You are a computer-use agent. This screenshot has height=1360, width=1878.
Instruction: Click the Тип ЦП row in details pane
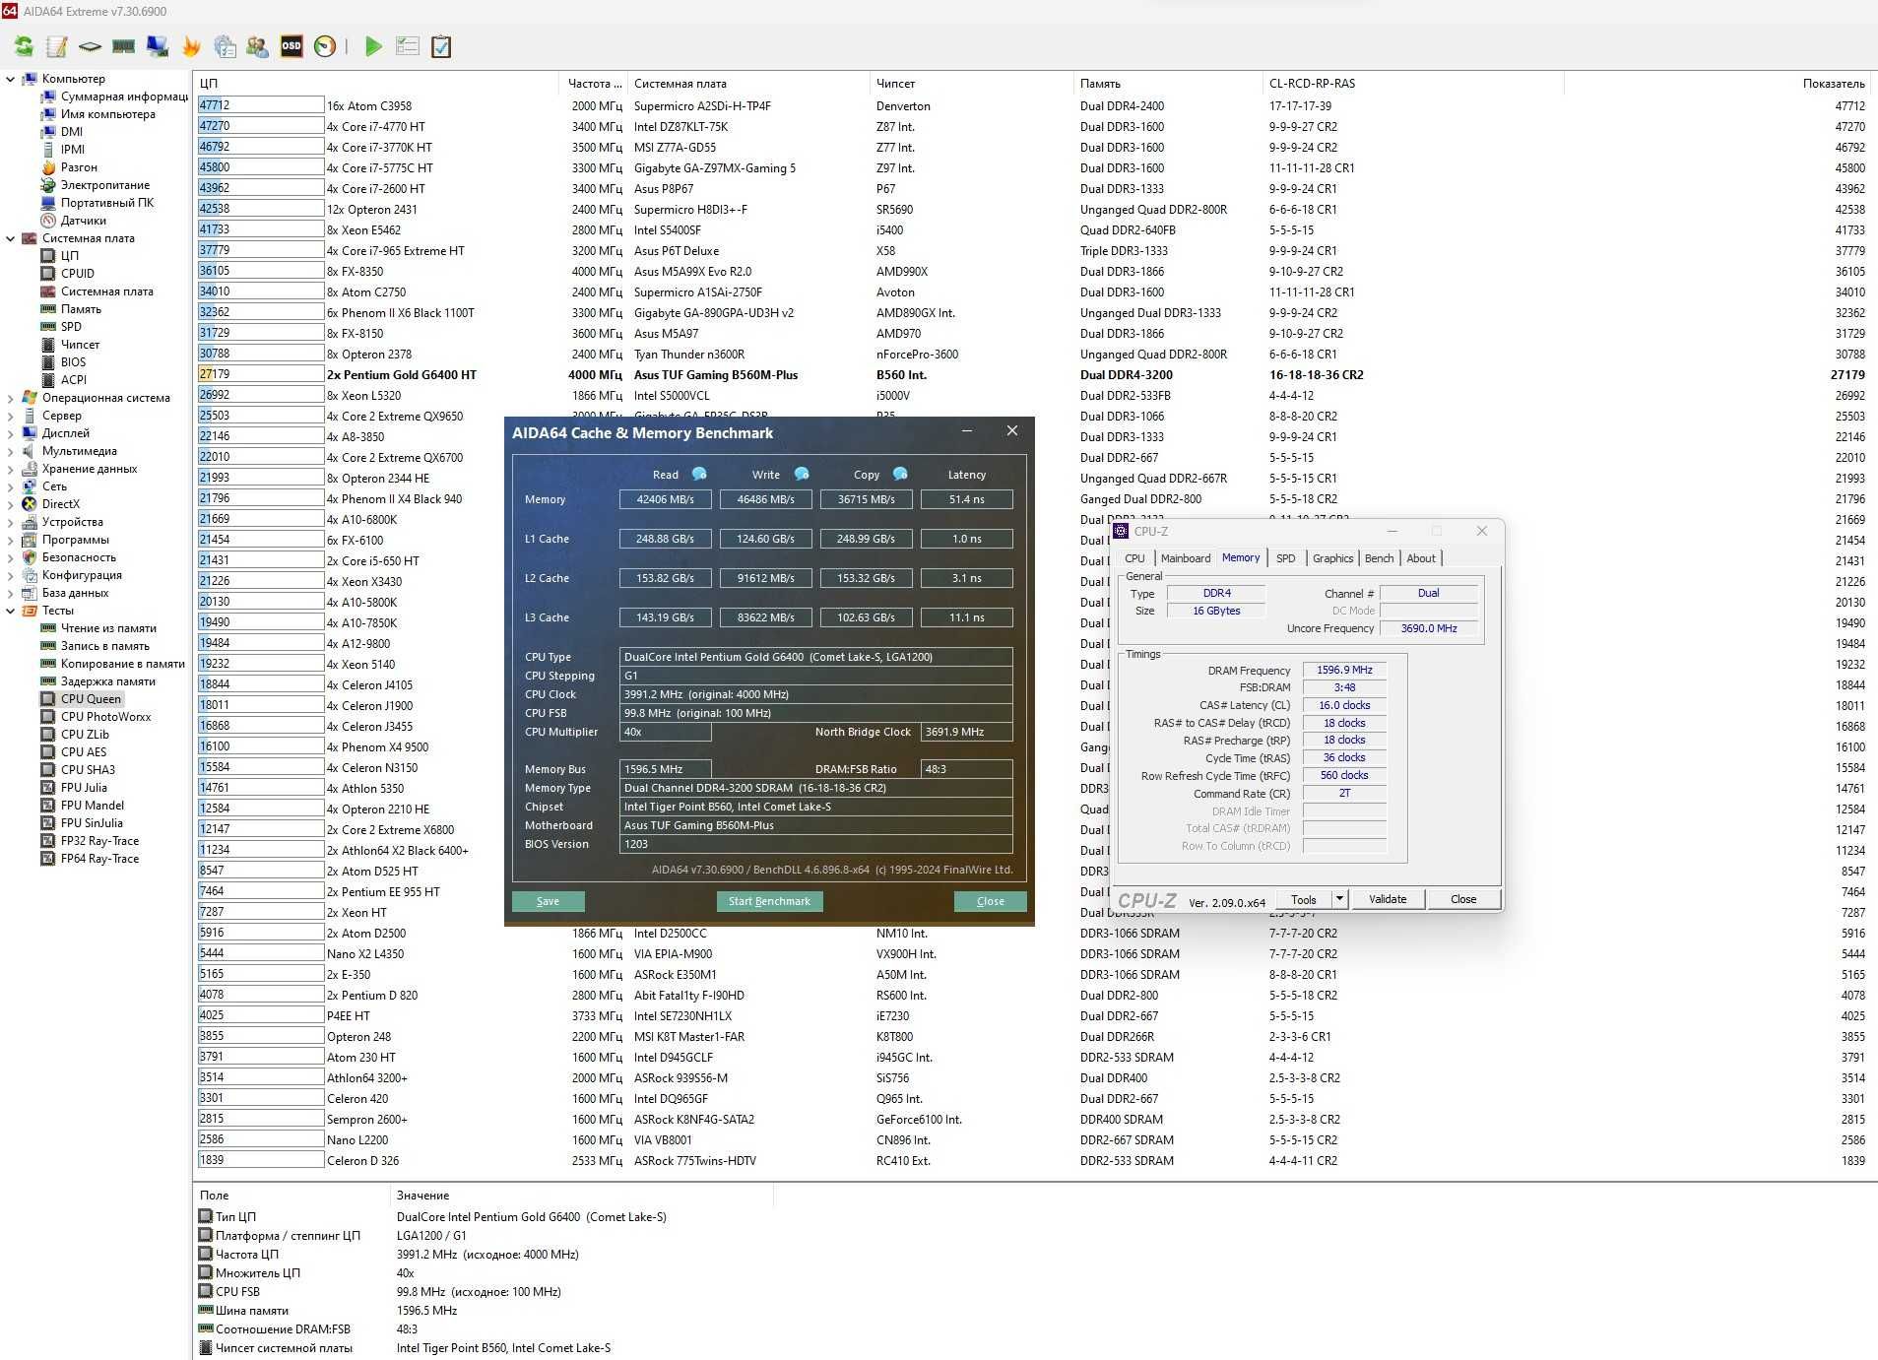coord(433,1217)
